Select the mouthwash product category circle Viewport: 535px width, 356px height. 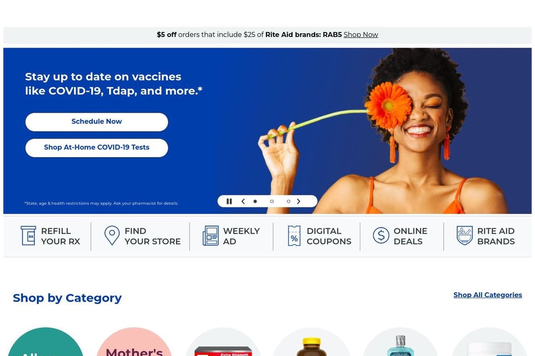400,342
